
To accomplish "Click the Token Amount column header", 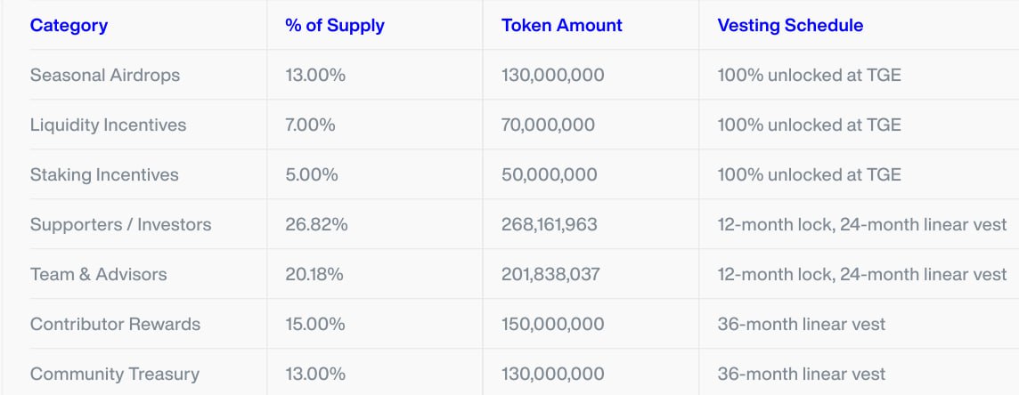I will (561, 25).
